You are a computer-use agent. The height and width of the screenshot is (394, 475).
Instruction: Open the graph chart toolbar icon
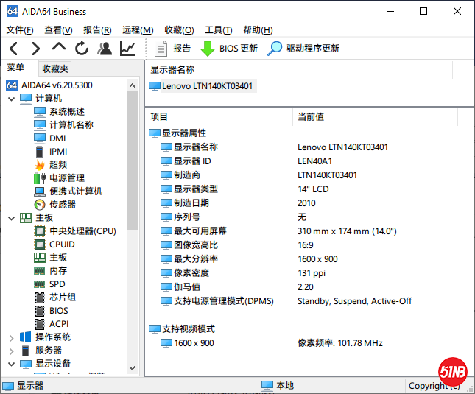point(127,49)
